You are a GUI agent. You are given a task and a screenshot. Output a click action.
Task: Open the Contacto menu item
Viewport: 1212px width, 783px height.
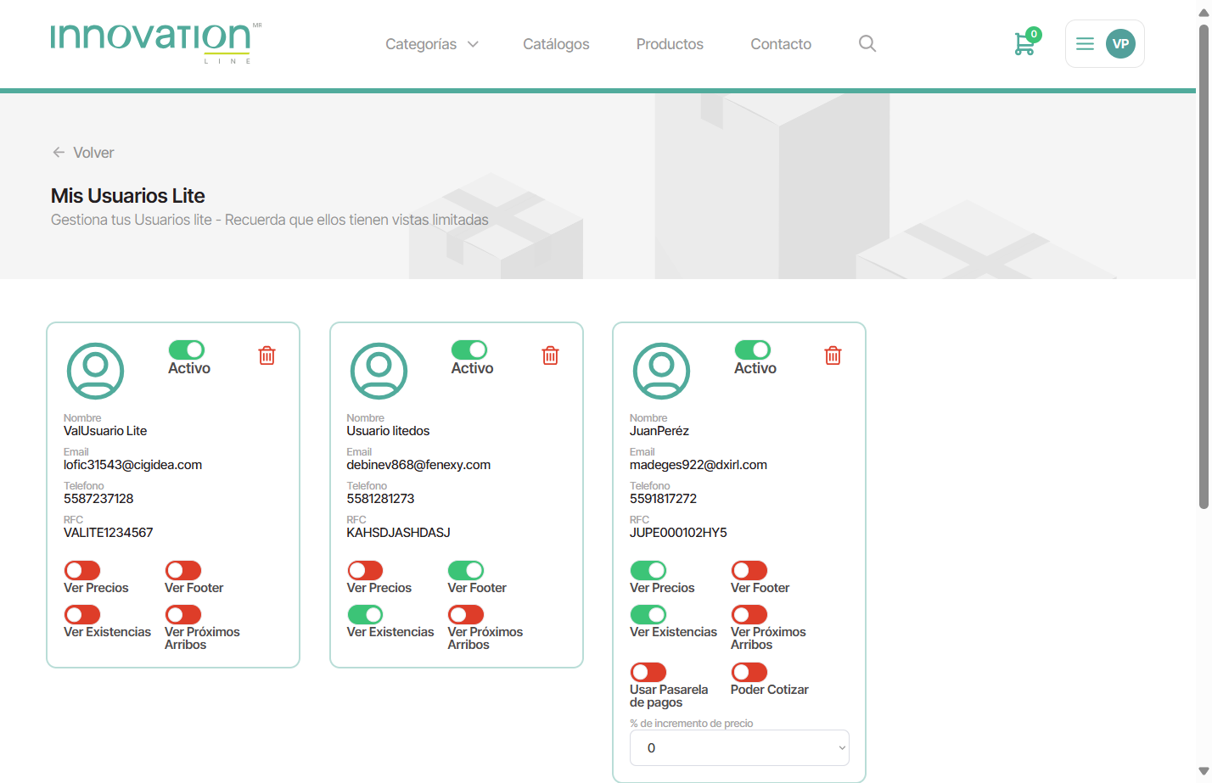point(781,44)
